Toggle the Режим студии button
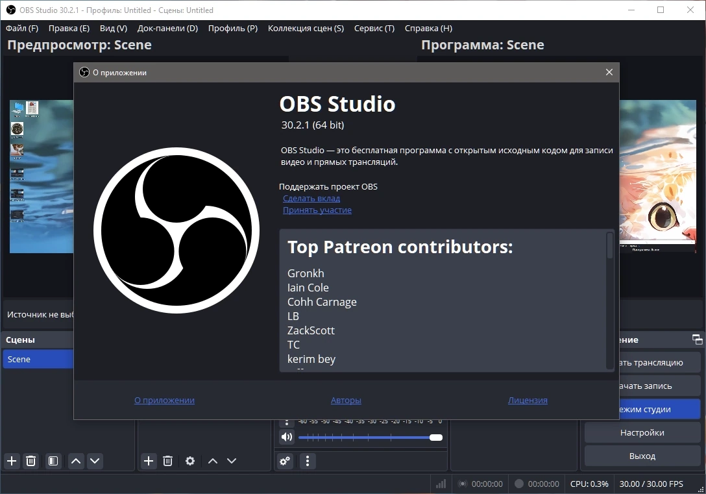 tap(660, 409)
